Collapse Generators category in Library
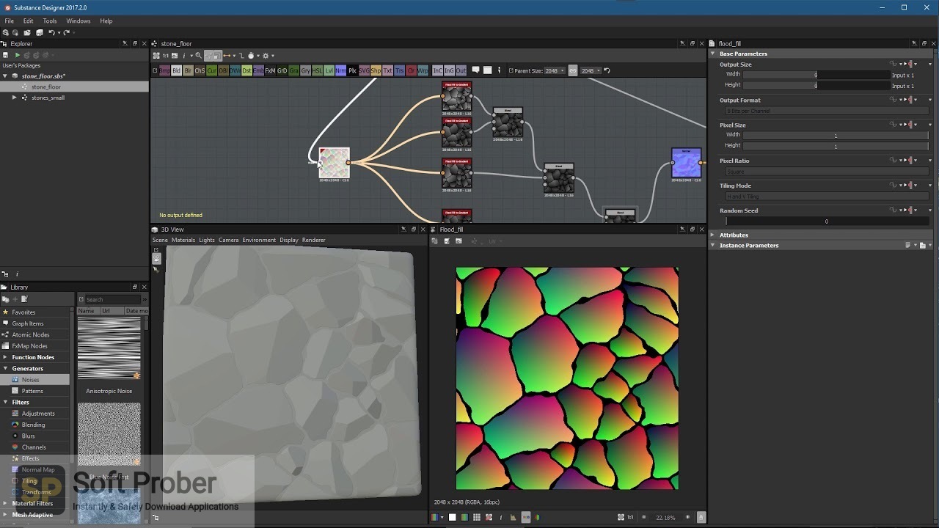 (x=5, y=368)
